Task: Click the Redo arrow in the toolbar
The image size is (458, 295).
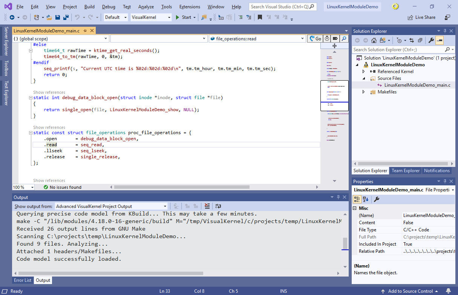Action: click(90, 17)
